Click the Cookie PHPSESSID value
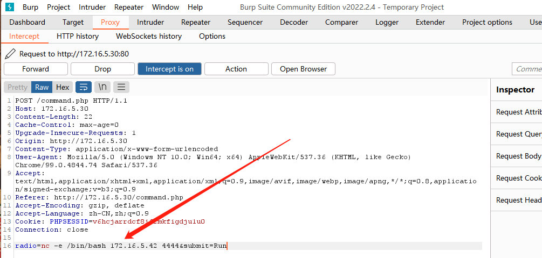This screenshot has height=258, width=542. (149, 221)
